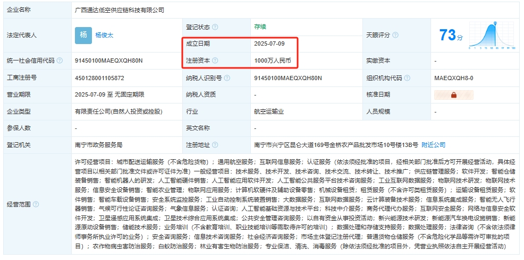Open the help icon beside 经营范围
The image size is (524, 260).
36,204
